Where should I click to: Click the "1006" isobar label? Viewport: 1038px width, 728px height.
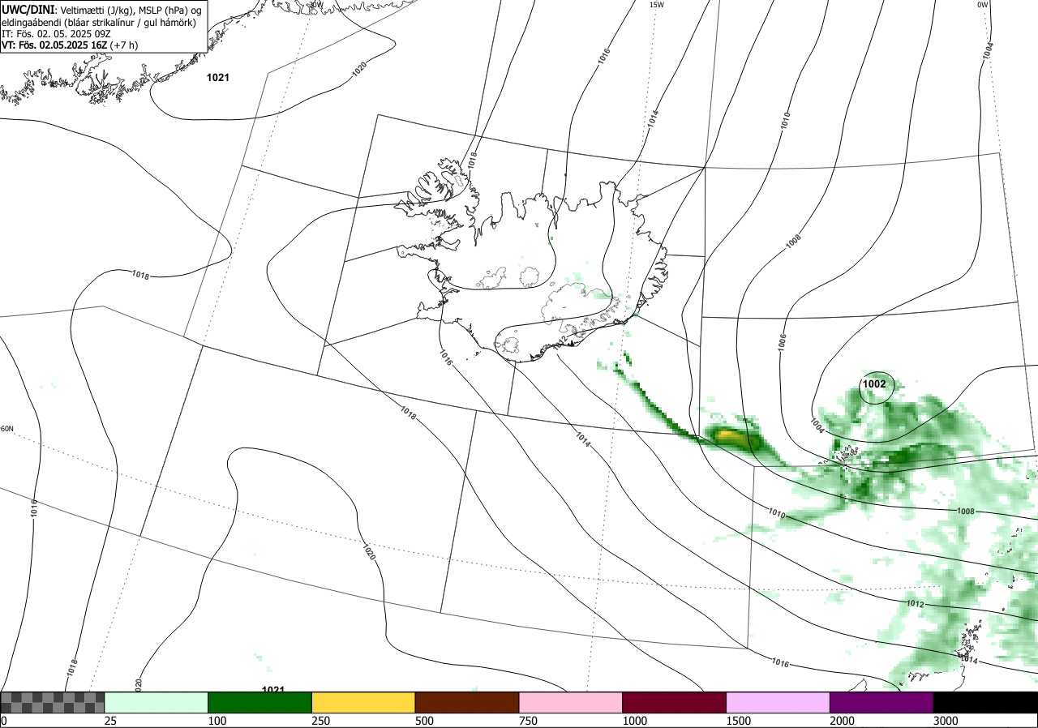[782, 342]
